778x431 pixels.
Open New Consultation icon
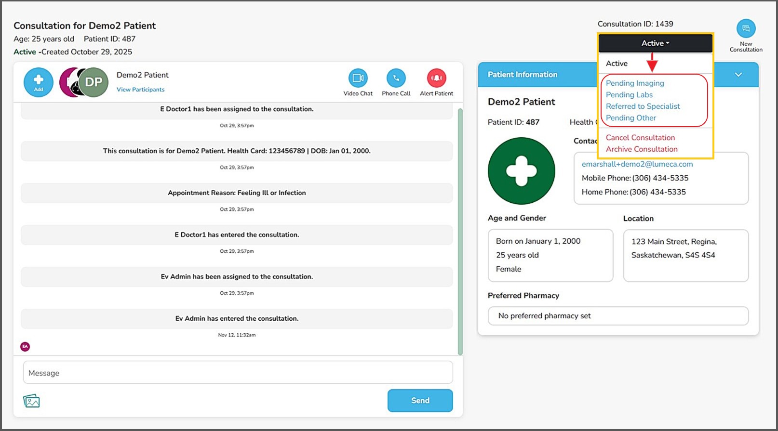click(x=746, y=29)
